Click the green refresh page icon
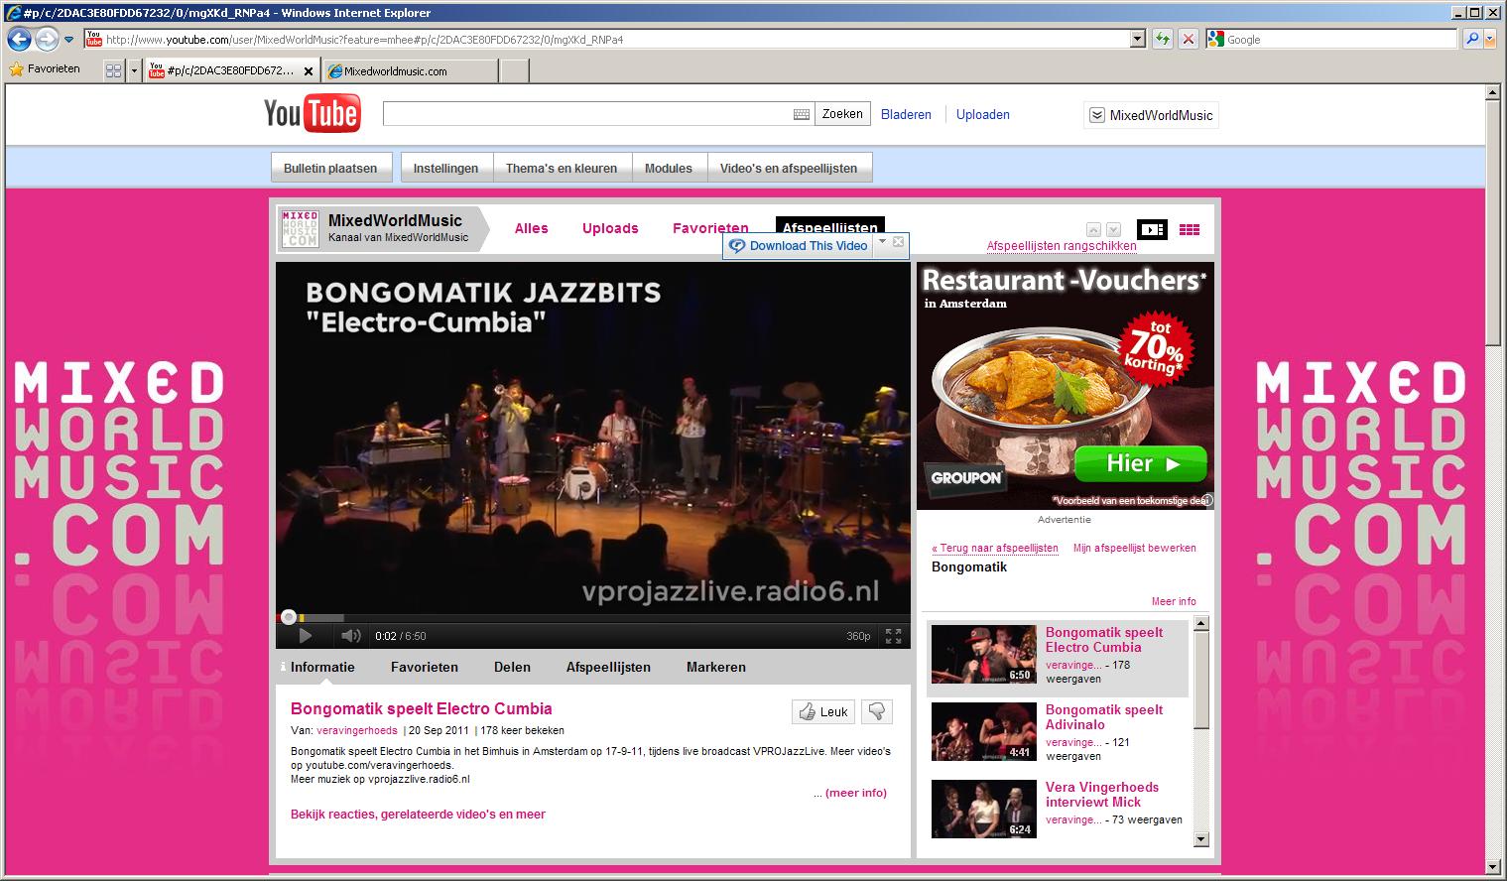Screen dimensions: 1507x881 [1163, 40]
